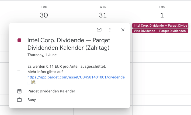Click the description lines icon
Image resolution: width=191 pixels, height=115 pixels.
pyautogui.click(x=19, y=69)
